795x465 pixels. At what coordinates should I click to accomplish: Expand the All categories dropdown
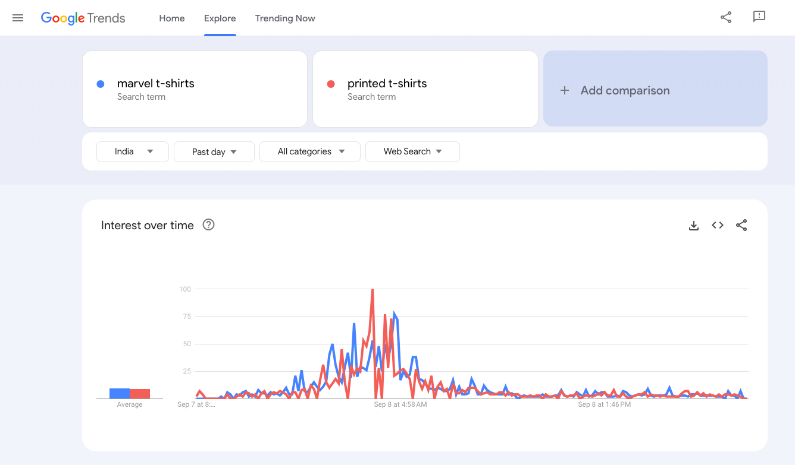point(310,151)
